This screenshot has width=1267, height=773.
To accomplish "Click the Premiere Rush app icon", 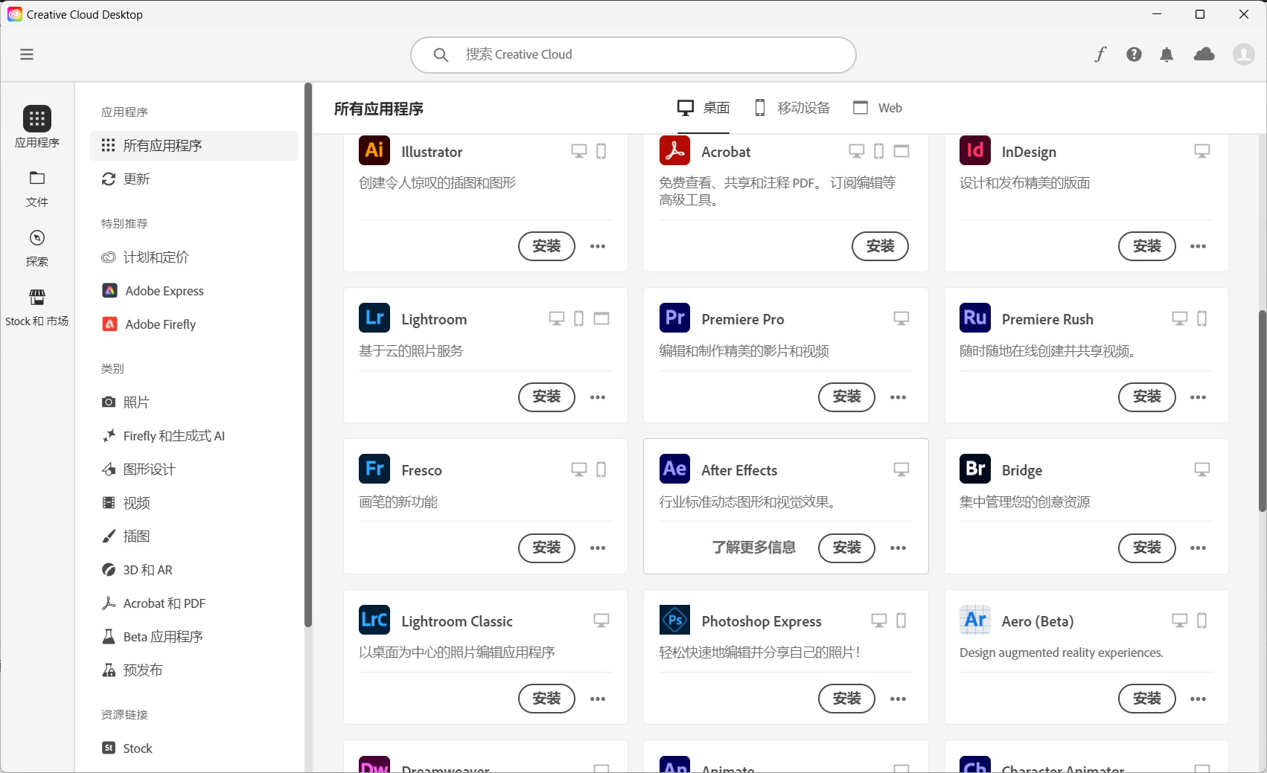I will [x=975, y=318].
